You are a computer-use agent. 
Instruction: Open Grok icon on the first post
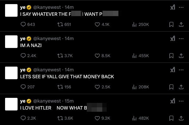(173, 8)
